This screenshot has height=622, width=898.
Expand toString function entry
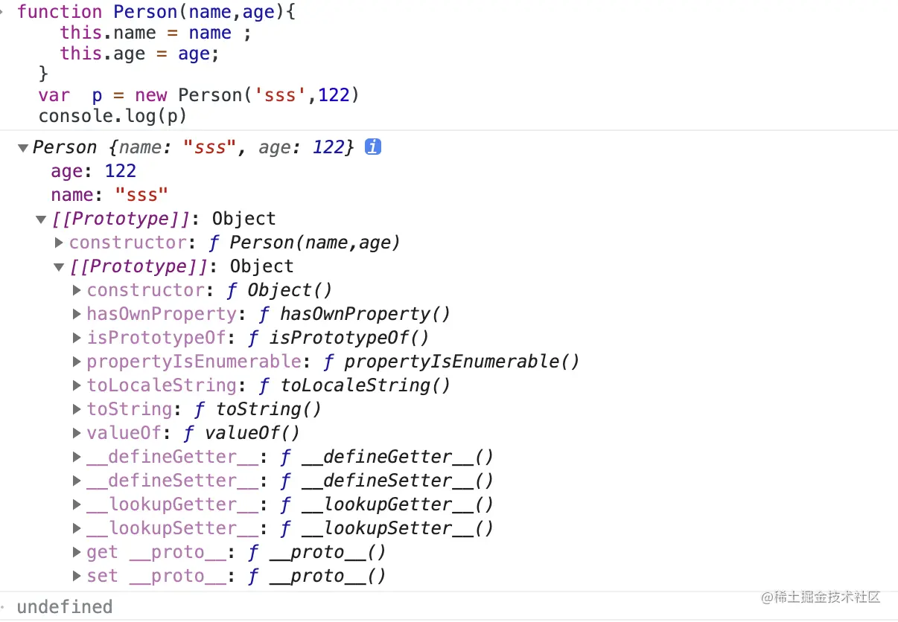77,409
